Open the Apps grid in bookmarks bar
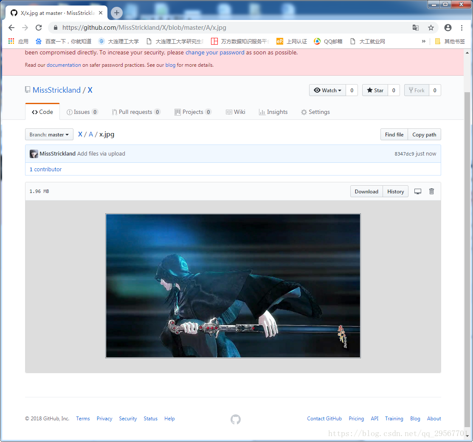Viewport: 473px width, 442px height. coord(18,41)
